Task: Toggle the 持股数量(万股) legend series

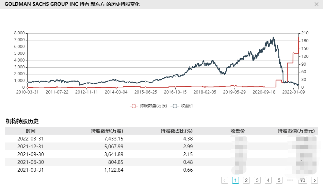Action: [149, 106]
